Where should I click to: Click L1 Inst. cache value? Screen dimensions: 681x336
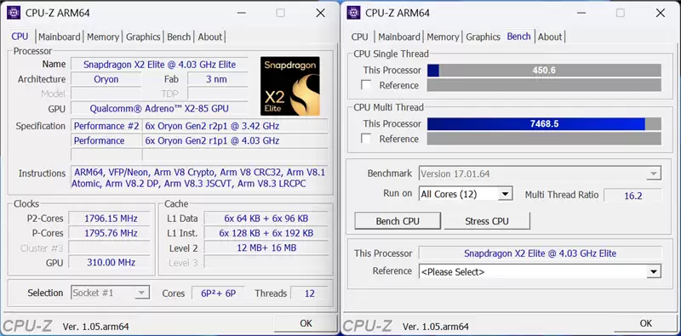266,233
